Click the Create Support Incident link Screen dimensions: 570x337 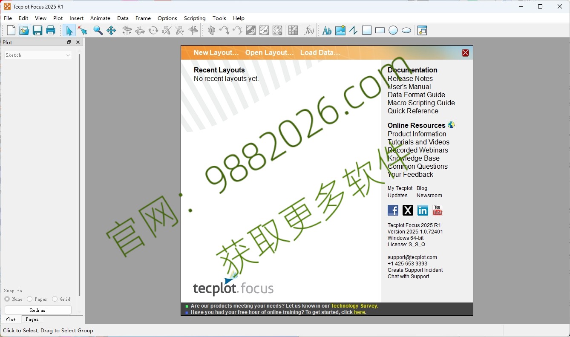pyautogui.click(x=415, y=270)
